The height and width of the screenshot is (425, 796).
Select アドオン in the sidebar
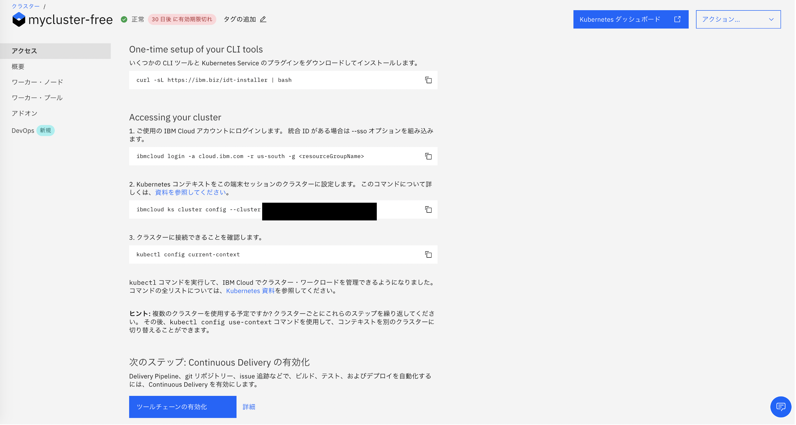click(x=24, y=113)
